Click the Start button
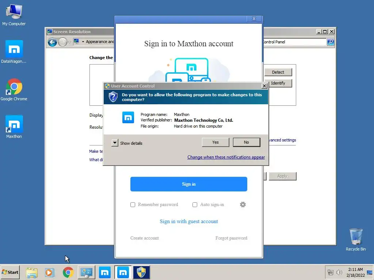This screenshot has height=280, width=374. point(10,272)
